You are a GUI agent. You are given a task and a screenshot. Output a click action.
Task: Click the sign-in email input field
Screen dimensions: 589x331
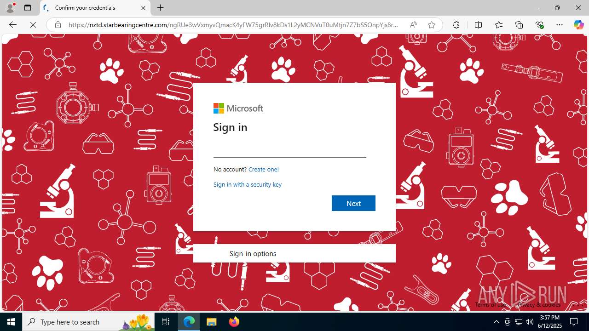click(290, 150)
